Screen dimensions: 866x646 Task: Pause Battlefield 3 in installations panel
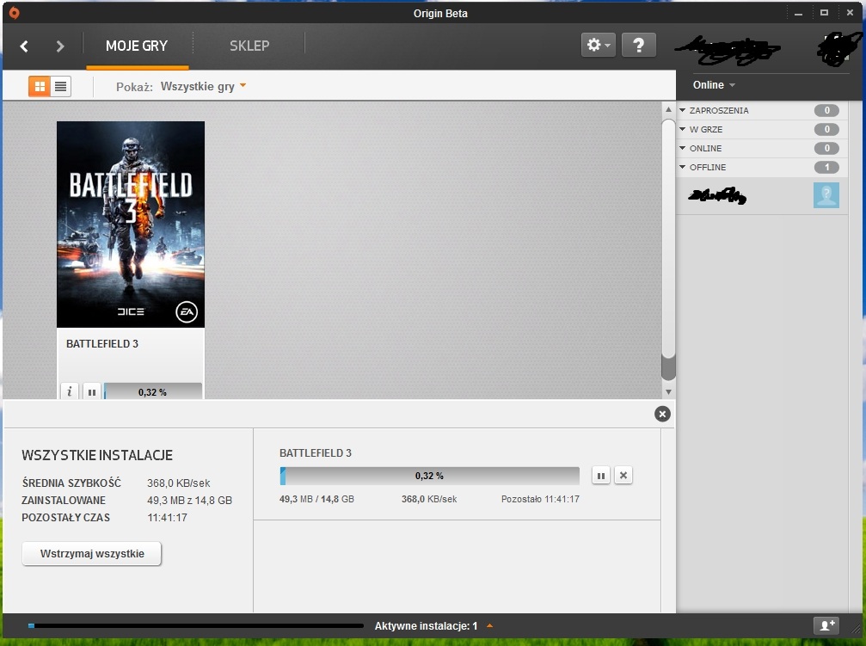click(x=601, y=475)
